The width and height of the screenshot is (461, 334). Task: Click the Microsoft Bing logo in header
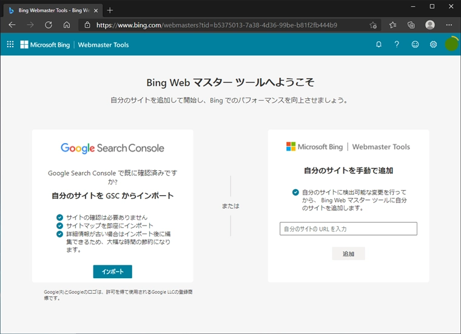click(45, 45)
